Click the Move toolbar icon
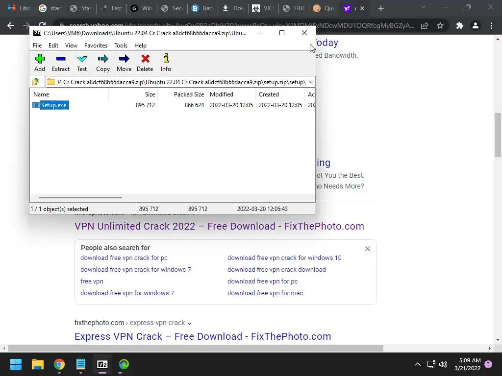 coord(124,63)
